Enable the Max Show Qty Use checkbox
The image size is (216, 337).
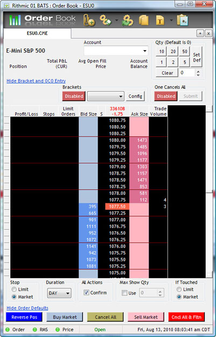(x=124, y=293)
